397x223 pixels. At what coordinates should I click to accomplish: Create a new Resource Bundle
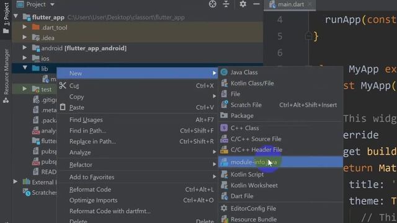(280, 219)
